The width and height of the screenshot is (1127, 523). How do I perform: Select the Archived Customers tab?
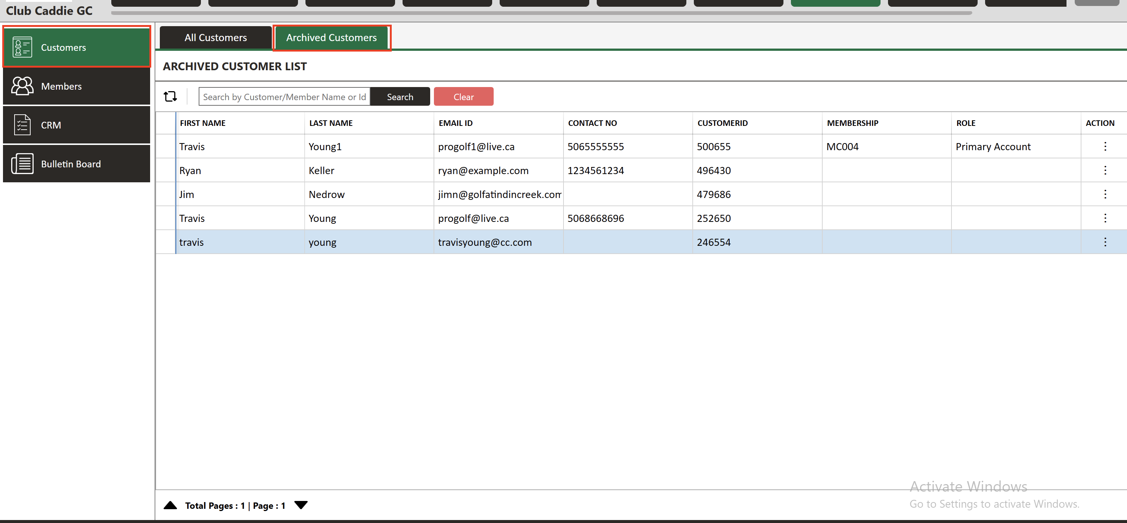(x=331, y=38)
